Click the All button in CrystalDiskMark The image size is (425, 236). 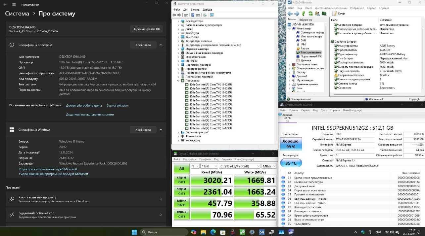pyautogui.click(x=181, y=169)
